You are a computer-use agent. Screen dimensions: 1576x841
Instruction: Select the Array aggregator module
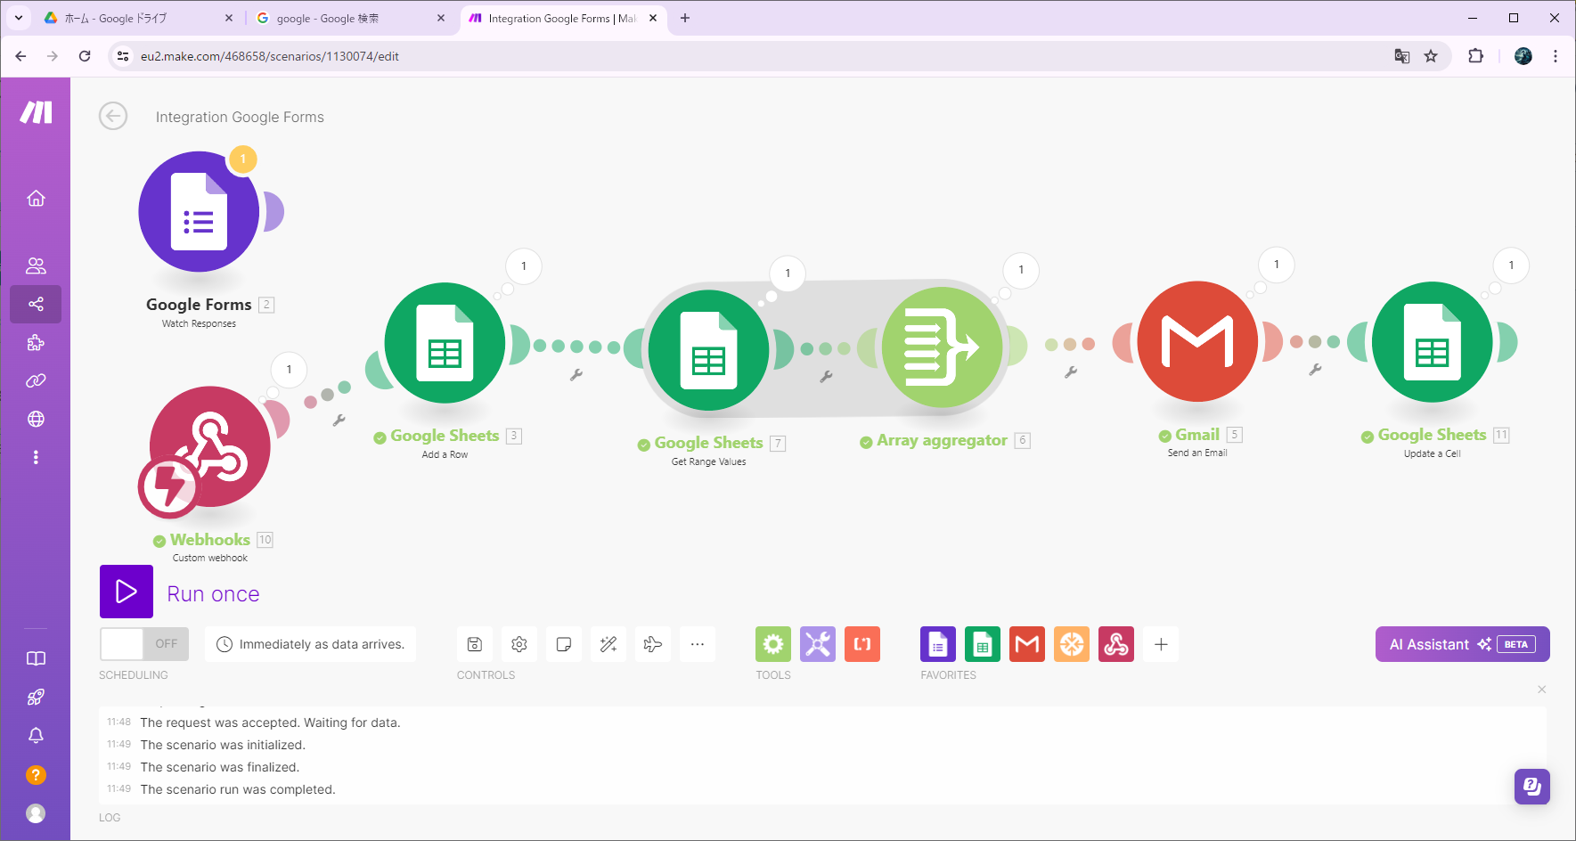click(942, 347)
